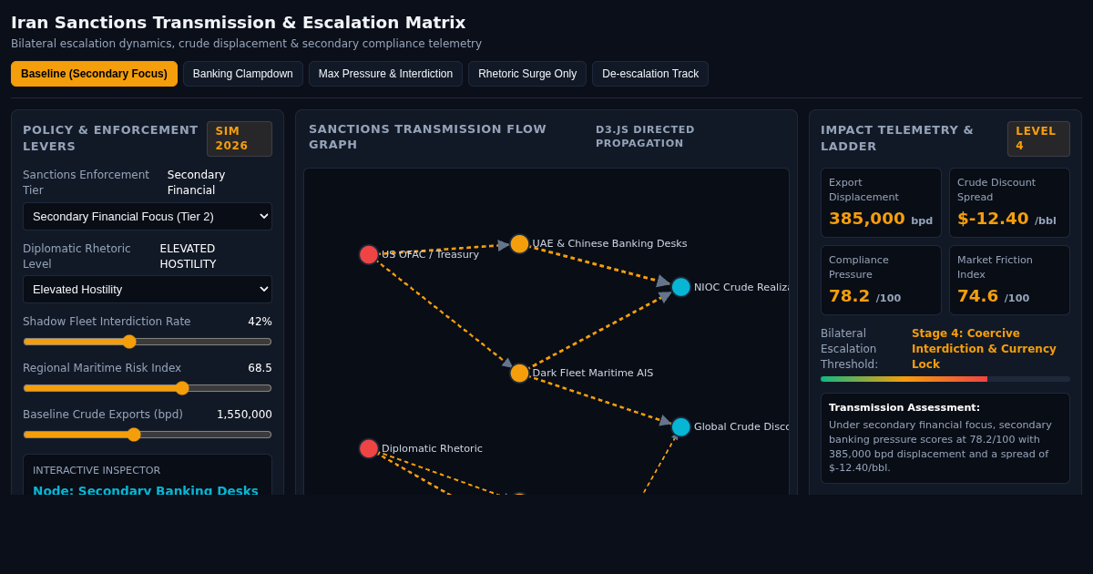Image resolution: width=1093 pixels, height=574 pixels.
Task: Click the Export Displacement 385,000 bpd card
Action: 881,202
